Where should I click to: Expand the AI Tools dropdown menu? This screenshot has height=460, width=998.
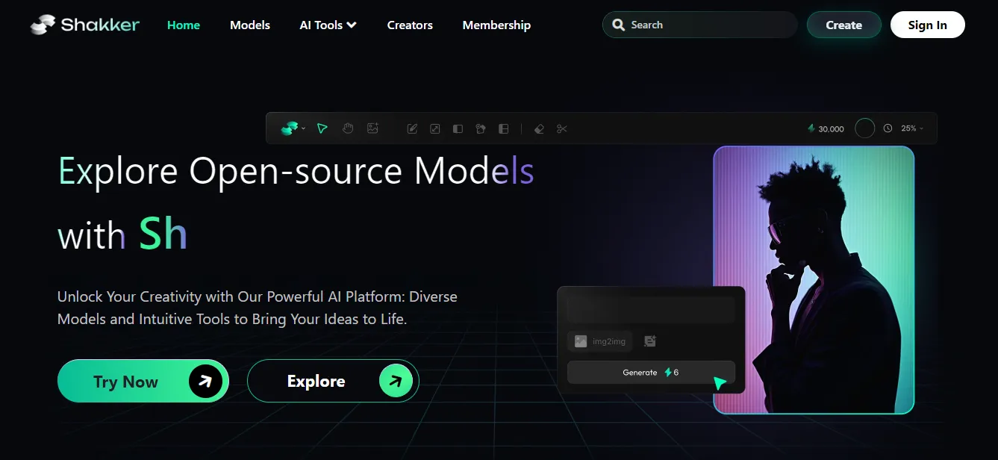pos(328,25)
